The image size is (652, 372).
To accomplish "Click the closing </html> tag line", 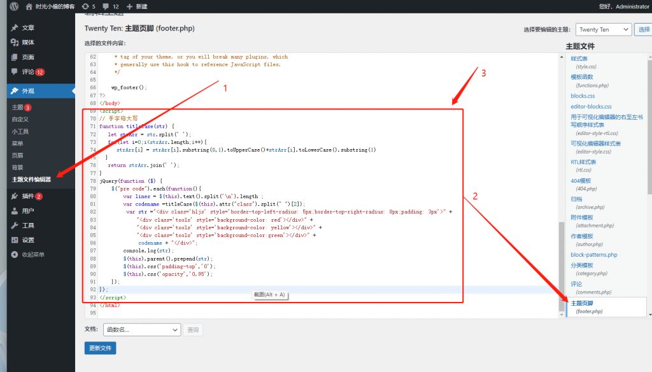I will pos(110,305).
